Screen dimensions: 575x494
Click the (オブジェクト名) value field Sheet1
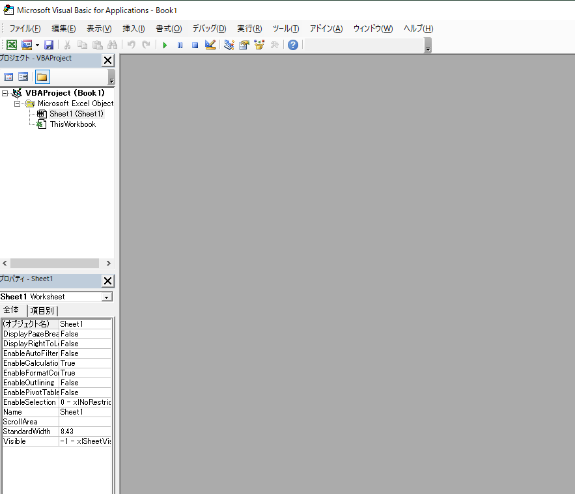point(85,324)
